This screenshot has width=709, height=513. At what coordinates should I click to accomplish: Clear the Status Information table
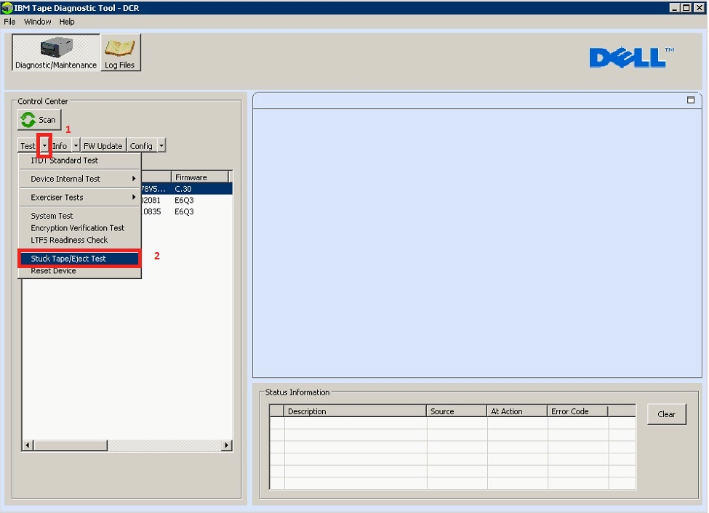pyautogui.click(x=666, y=413)
